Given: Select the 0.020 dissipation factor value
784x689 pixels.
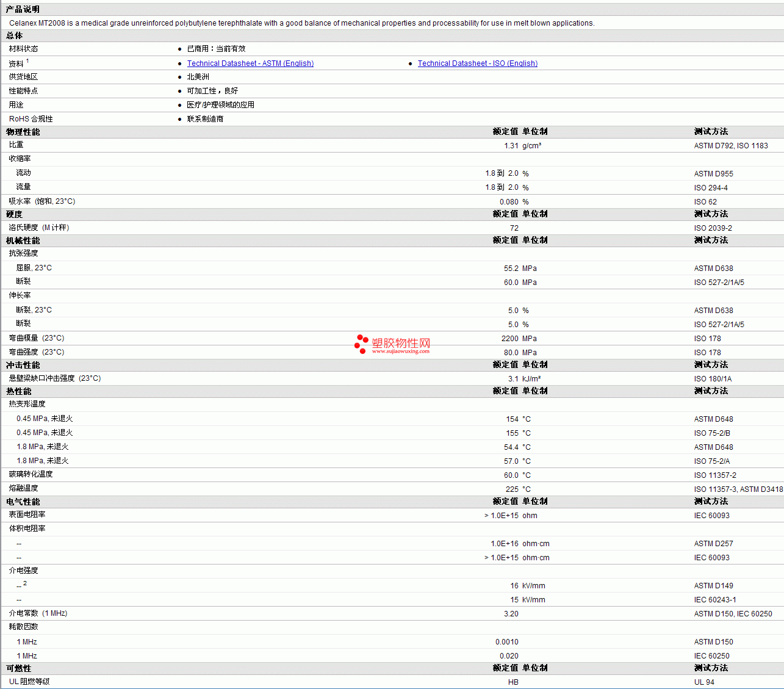Looking at the screenshot, I should (509, 656).
